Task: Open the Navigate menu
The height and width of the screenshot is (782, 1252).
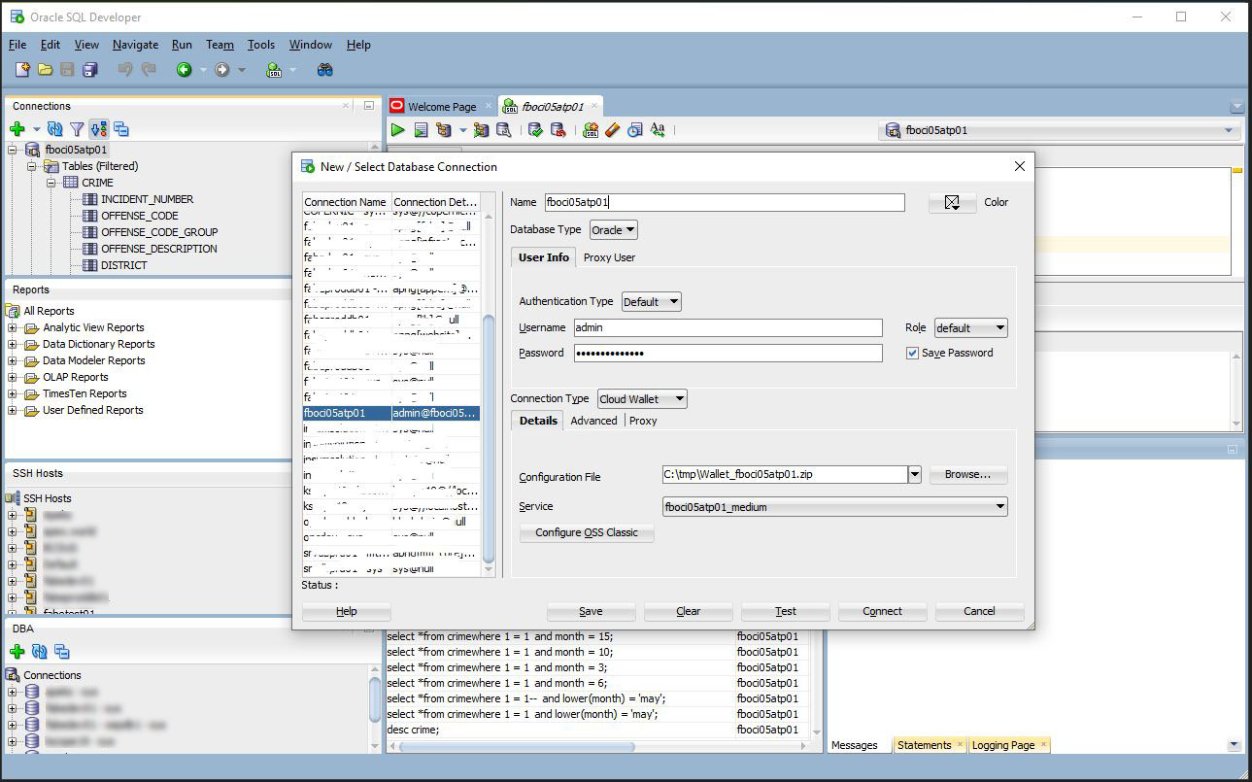Action: pos(135,45)
